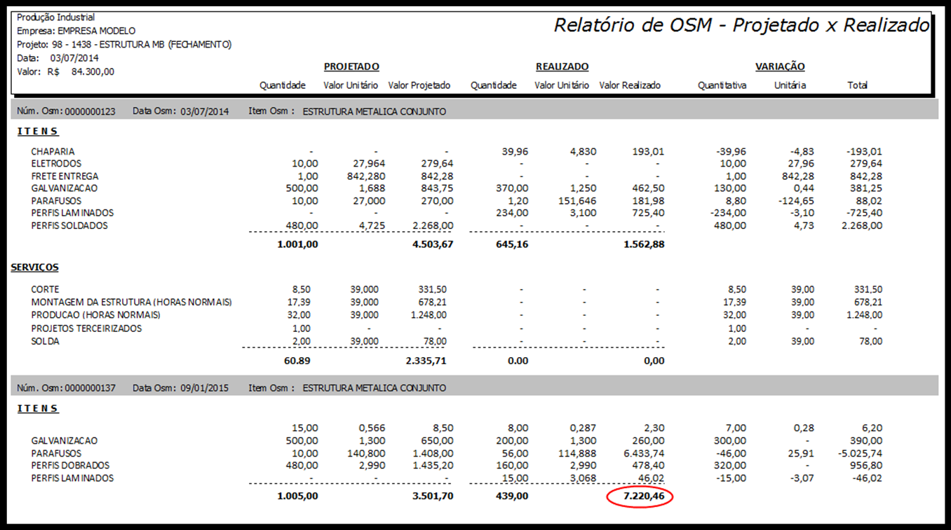951x530 pixels.
Task: Click the CORTE service label
Action: click(45, 289)
